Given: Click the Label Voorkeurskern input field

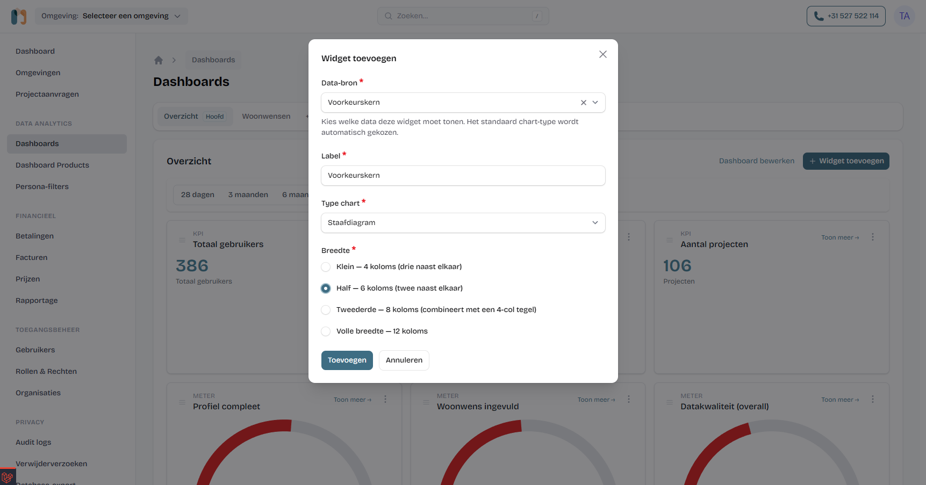Looking at the screenshot, I should pos(463,176).
